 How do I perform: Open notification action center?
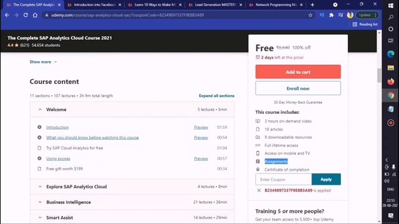[x=391, y=215]
